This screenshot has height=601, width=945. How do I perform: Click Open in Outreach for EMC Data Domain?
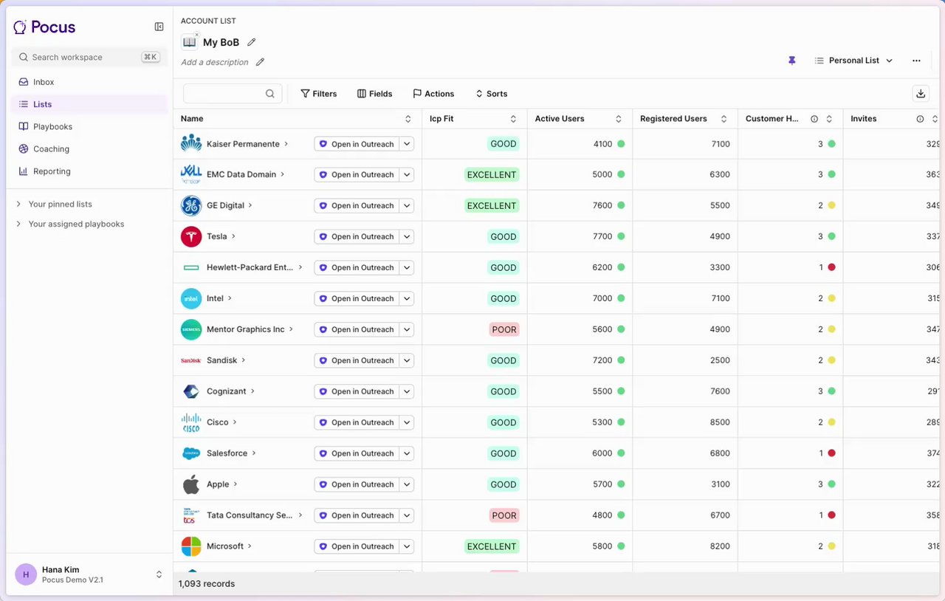pos(357,175)
